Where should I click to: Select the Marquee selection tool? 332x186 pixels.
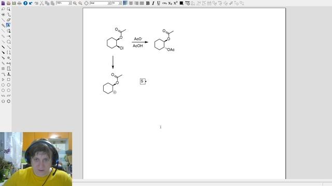tap(8, 9)
